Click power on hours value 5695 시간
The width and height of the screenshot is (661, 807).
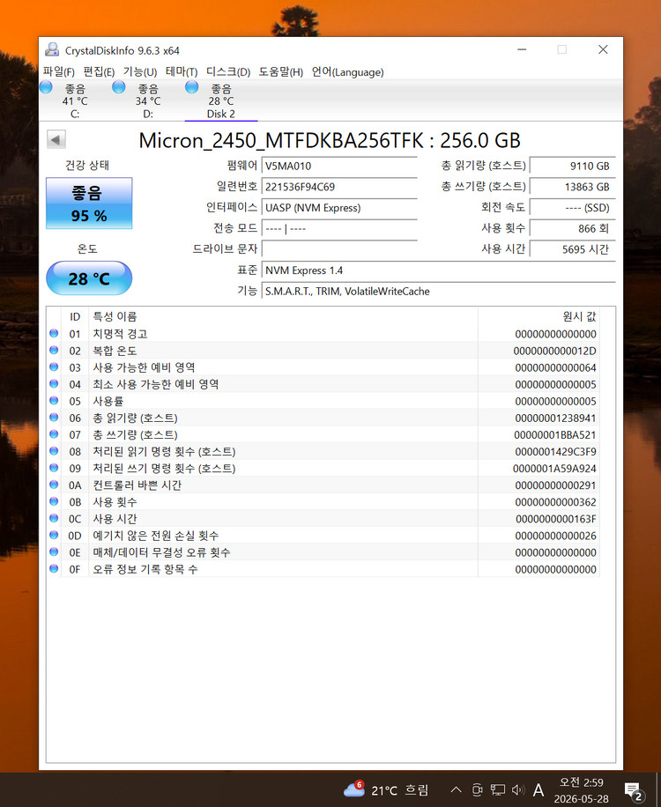click(573, 249)
